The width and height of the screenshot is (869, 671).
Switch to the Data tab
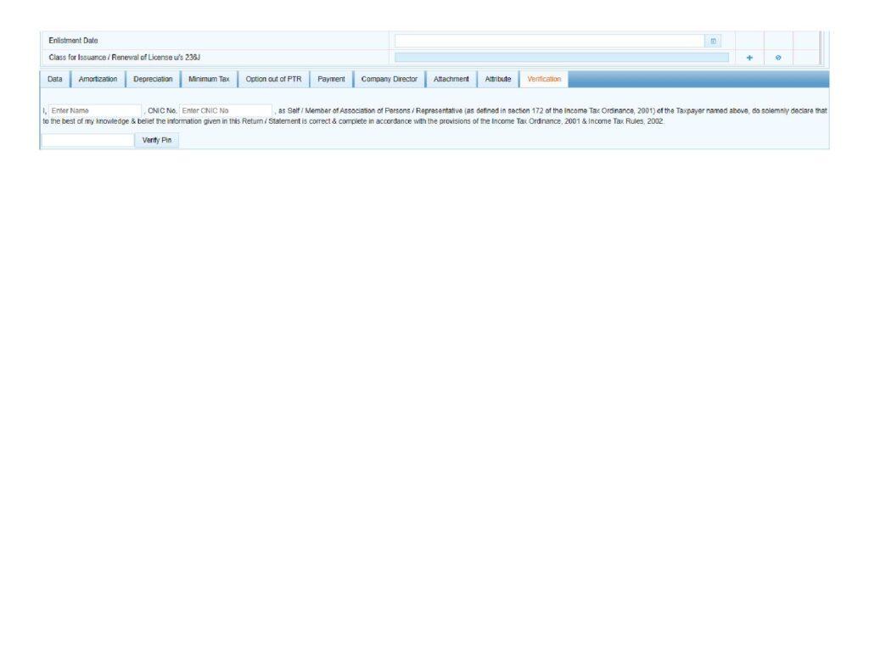click(x=54, y=79)
